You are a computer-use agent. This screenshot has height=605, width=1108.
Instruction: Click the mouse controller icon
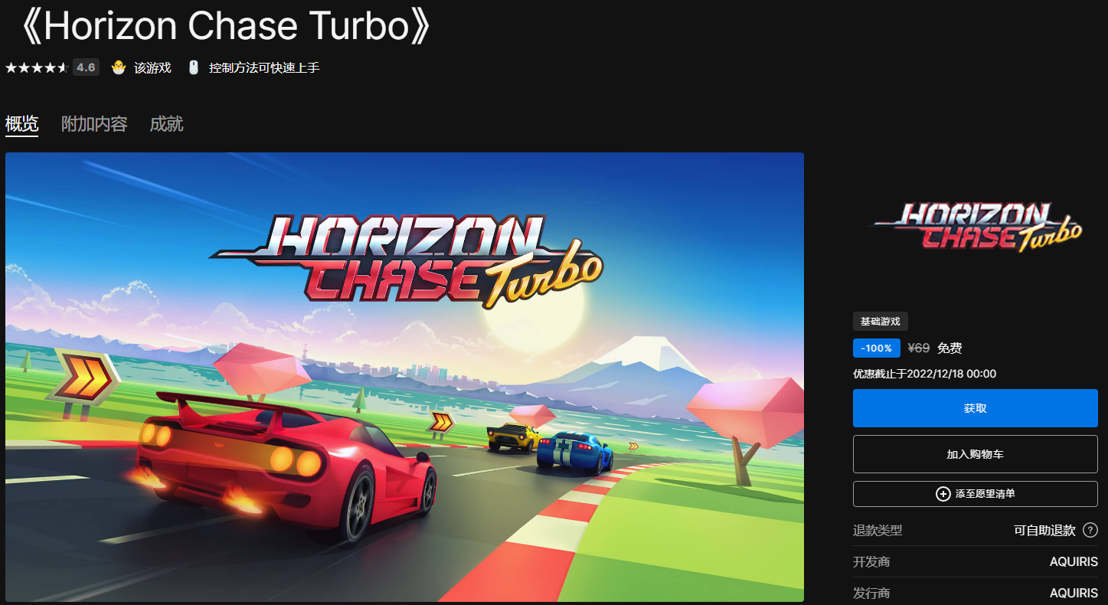coord(194,67)
